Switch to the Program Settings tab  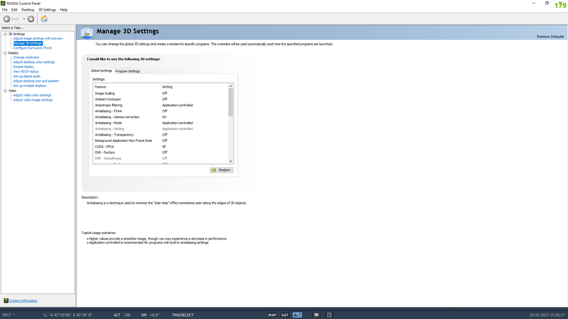[127, 72]
